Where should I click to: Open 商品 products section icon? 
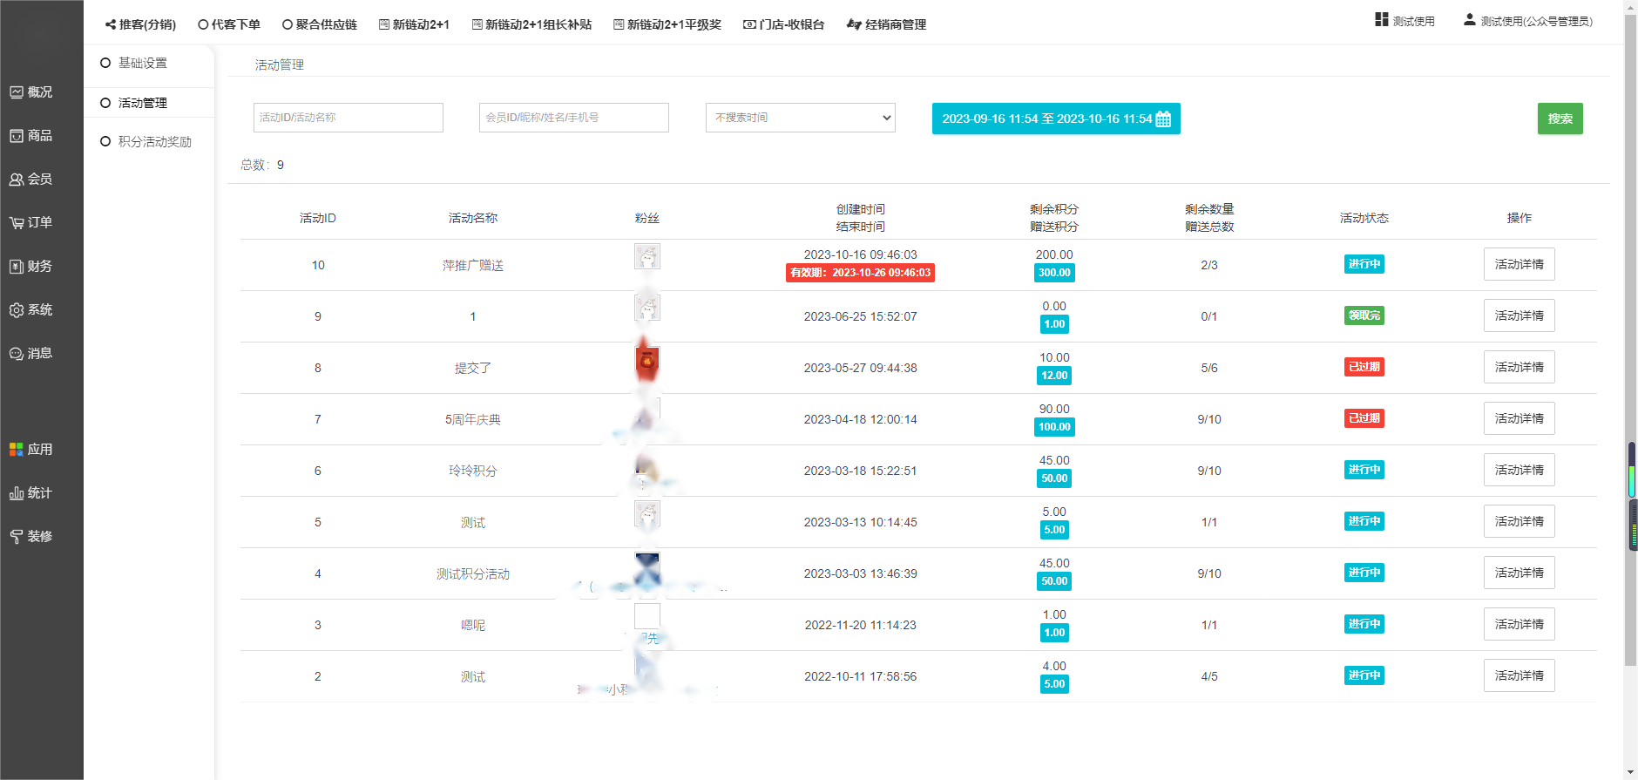tap(17, 136)
